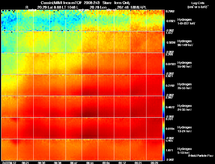The width and height of the screenshot is (215, 164).
Task: Select the 09:29 time axis label
Action: coord(154,163)
